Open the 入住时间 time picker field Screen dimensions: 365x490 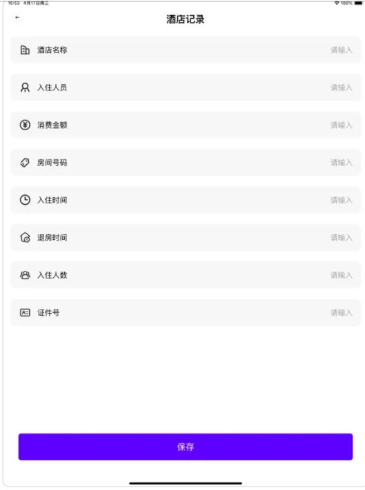point(186,200)
